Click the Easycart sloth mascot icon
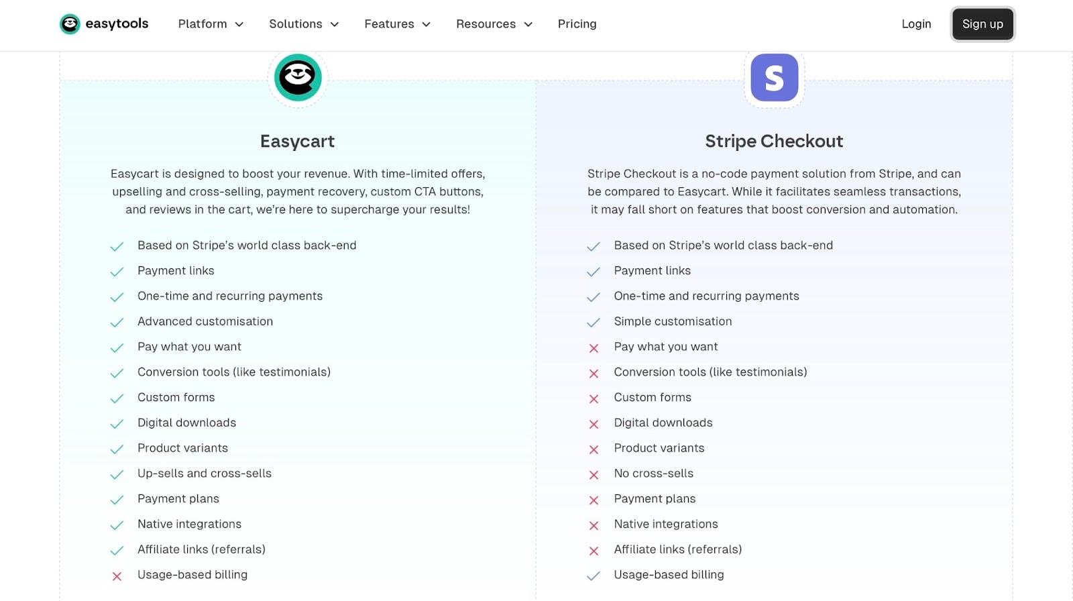Viewport: 1073px width, 601px height. pyautogui.click(x=298, y=78)
